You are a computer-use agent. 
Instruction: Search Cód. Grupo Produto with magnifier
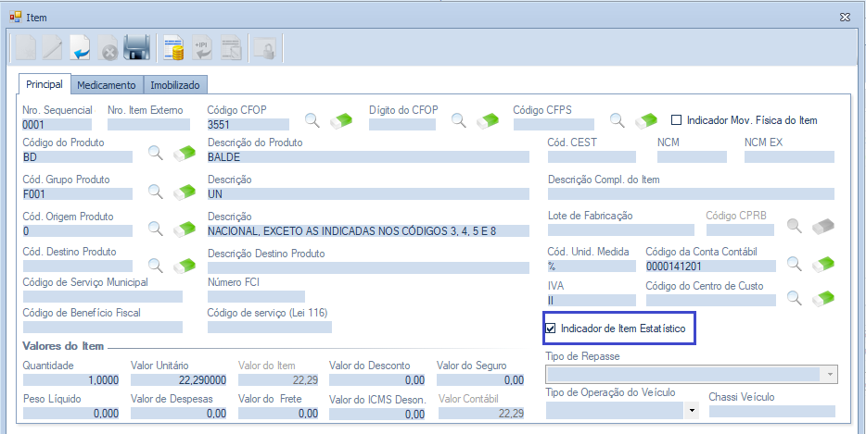tap(156, 192)
